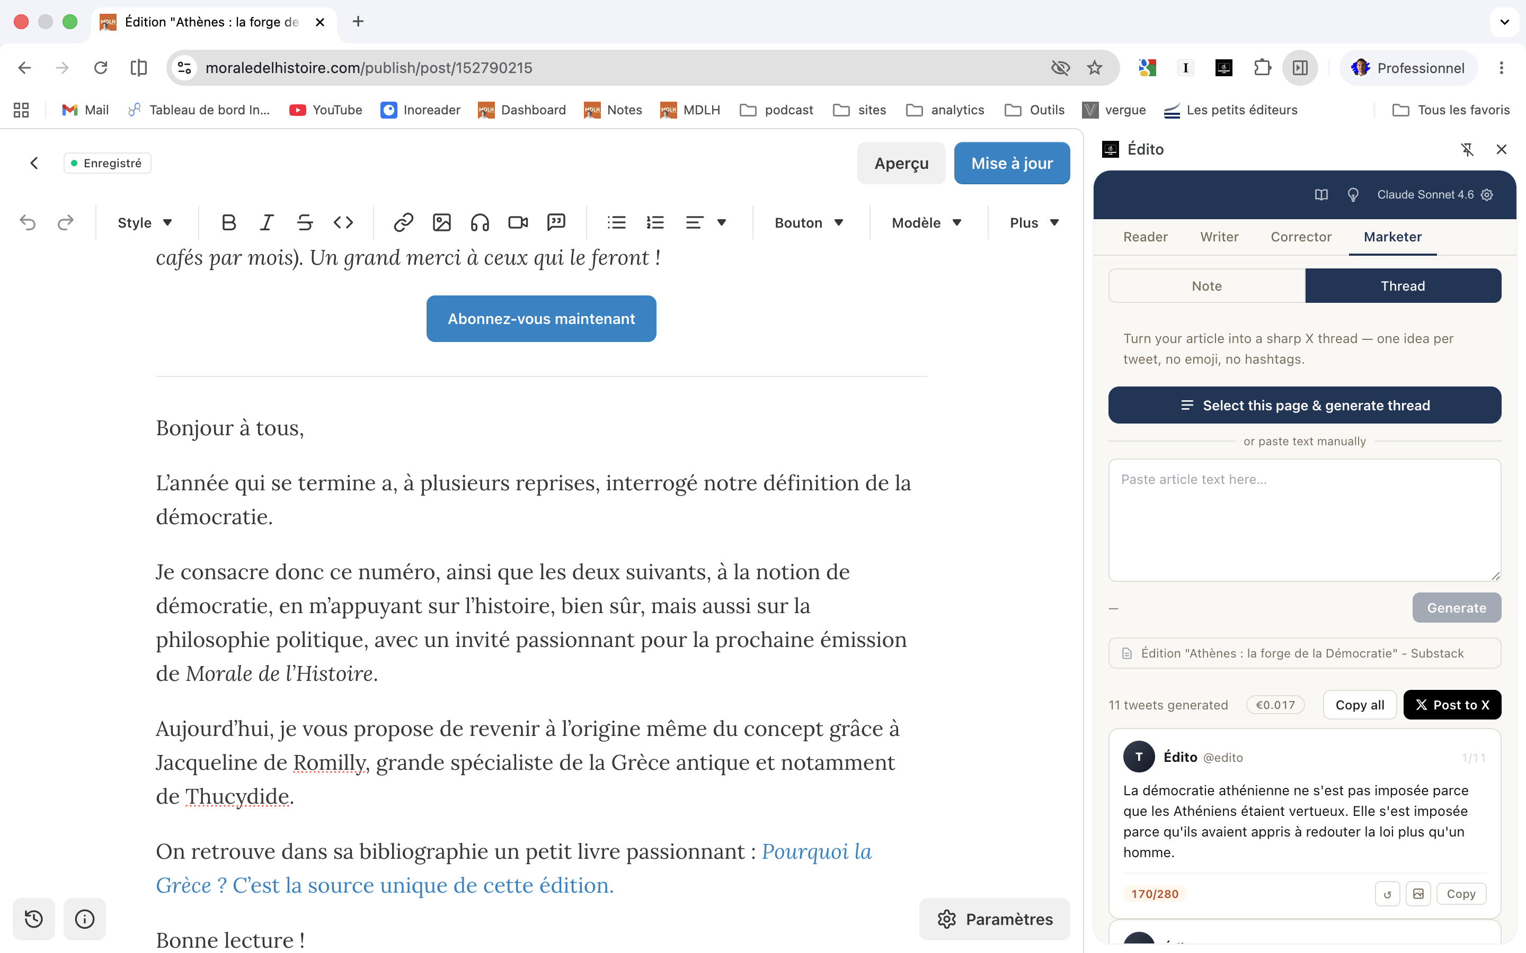Image resolution: width=1526 pixels, height=953 pixels.
Task: Click in the Paste article text field
Action: pos(1305,520)
